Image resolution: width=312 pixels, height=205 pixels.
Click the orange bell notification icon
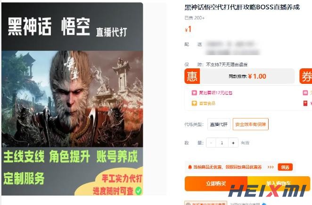click(189, 167)
